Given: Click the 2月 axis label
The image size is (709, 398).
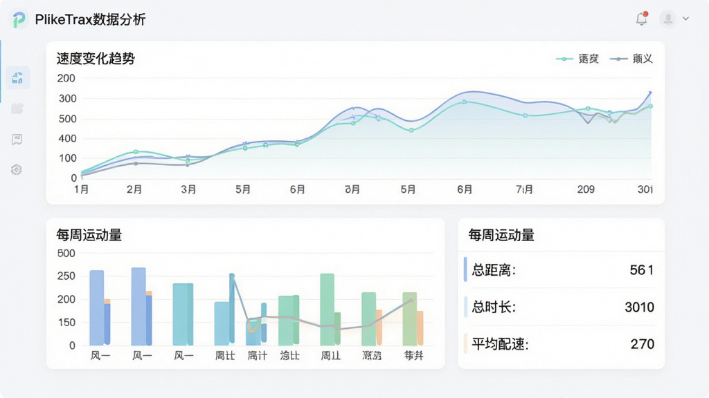Looking at the screenshot, I should click(x=134, y=189).
